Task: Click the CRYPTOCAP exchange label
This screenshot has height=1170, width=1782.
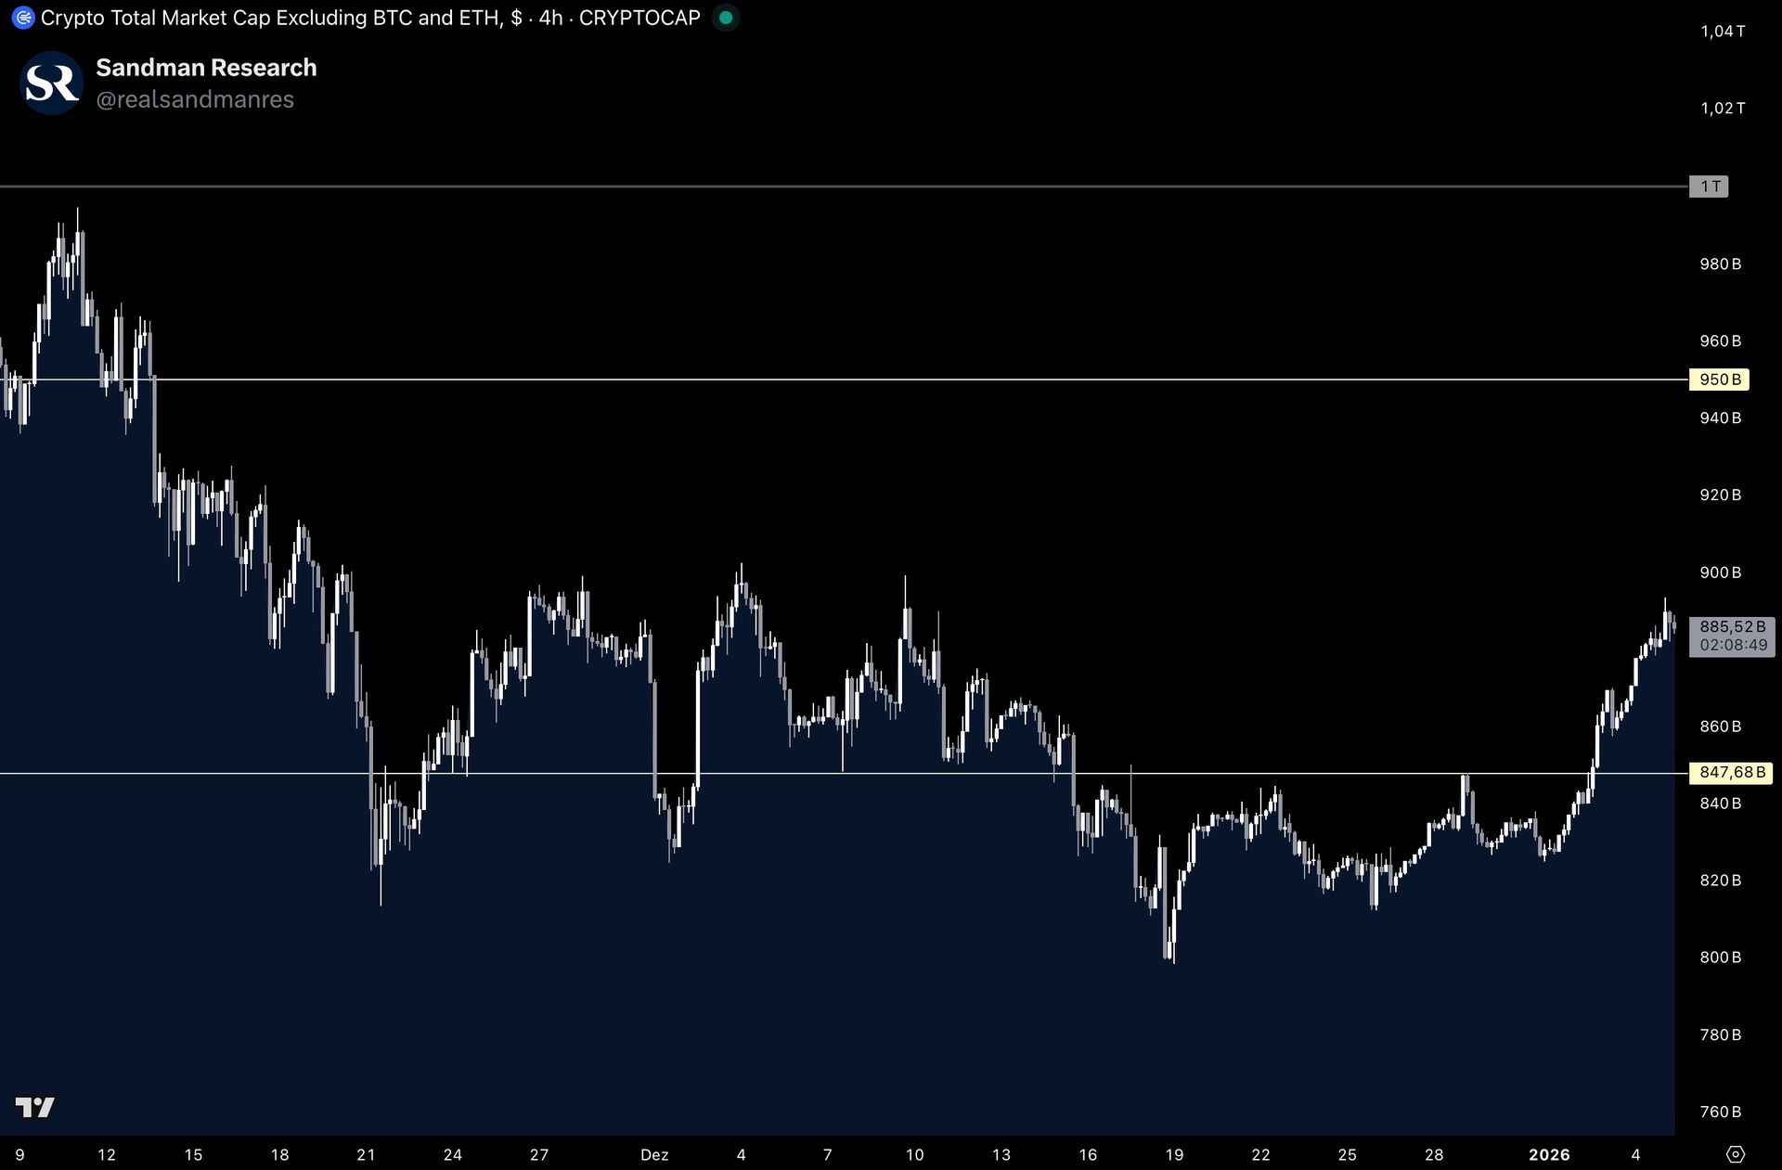Action: (x=639, y=18)
